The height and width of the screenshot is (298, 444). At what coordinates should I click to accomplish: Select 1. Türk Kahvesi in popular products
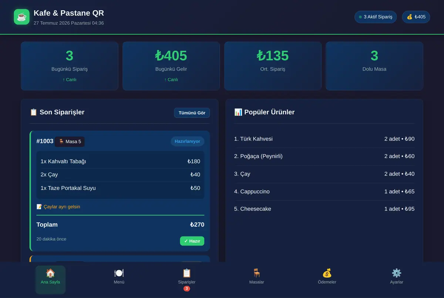click(x=324, y=139)
